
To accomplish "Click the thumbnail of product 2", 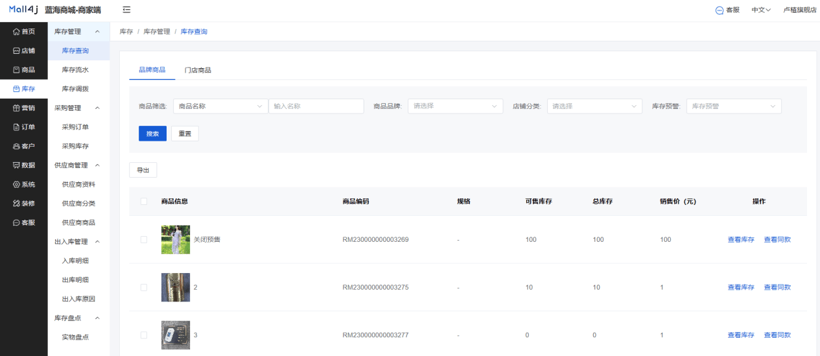I will 176,287.
